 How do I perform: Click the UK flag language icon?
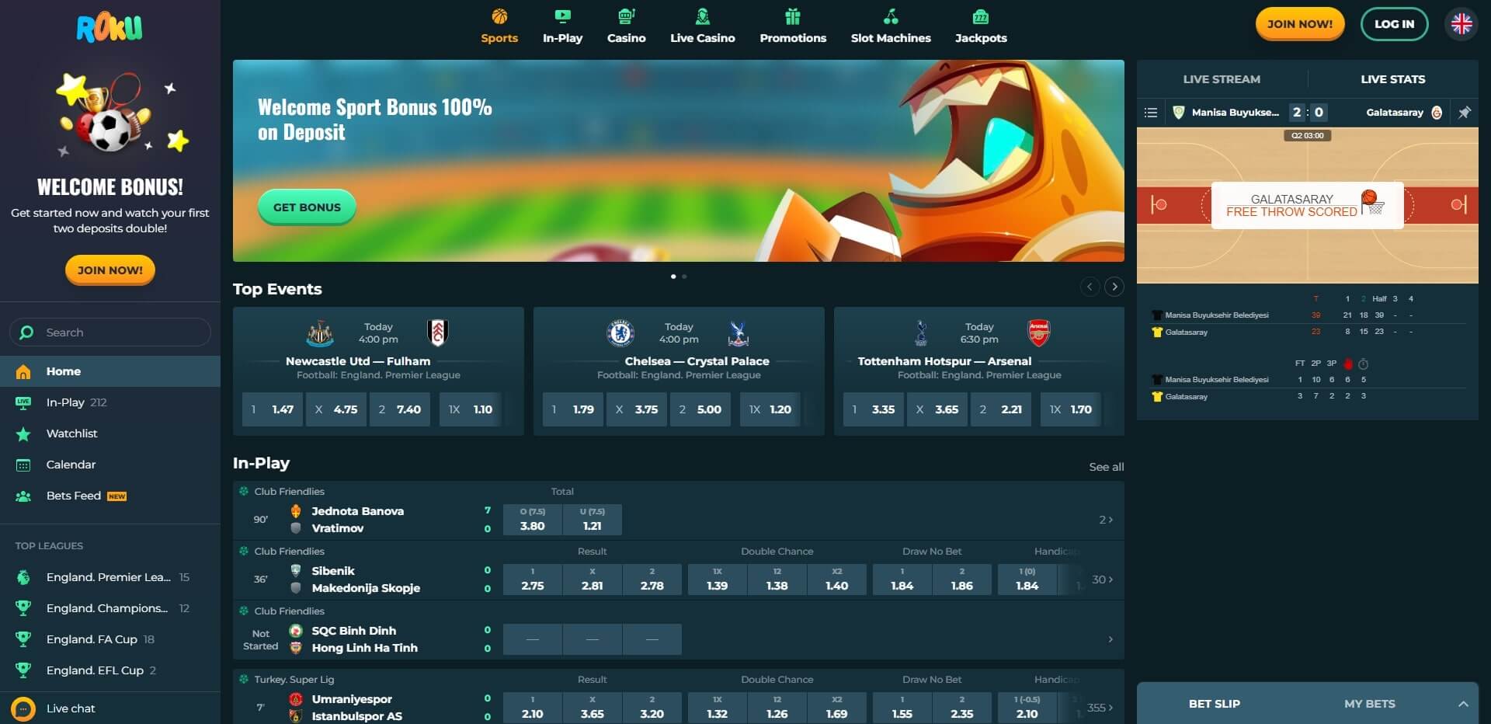coord(1461,24)
